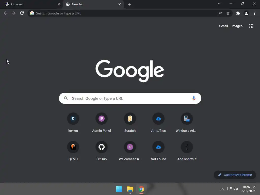Expand the tab search dropdown arrow
The image size is (260, 195).
pyautogui.click(x=219, y=4)
